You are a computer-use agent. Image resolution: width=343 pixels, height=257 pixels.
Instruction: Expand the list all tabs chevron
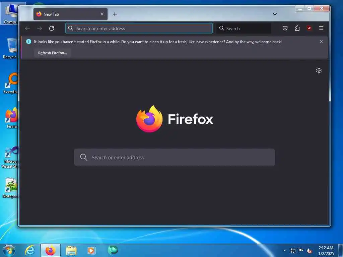point(275,14)
